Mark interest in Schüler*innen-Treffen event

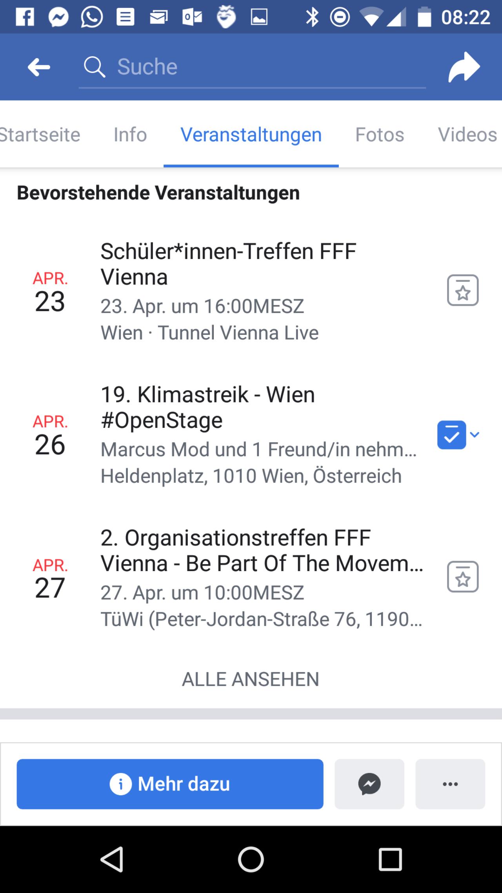tap(463, 290)
